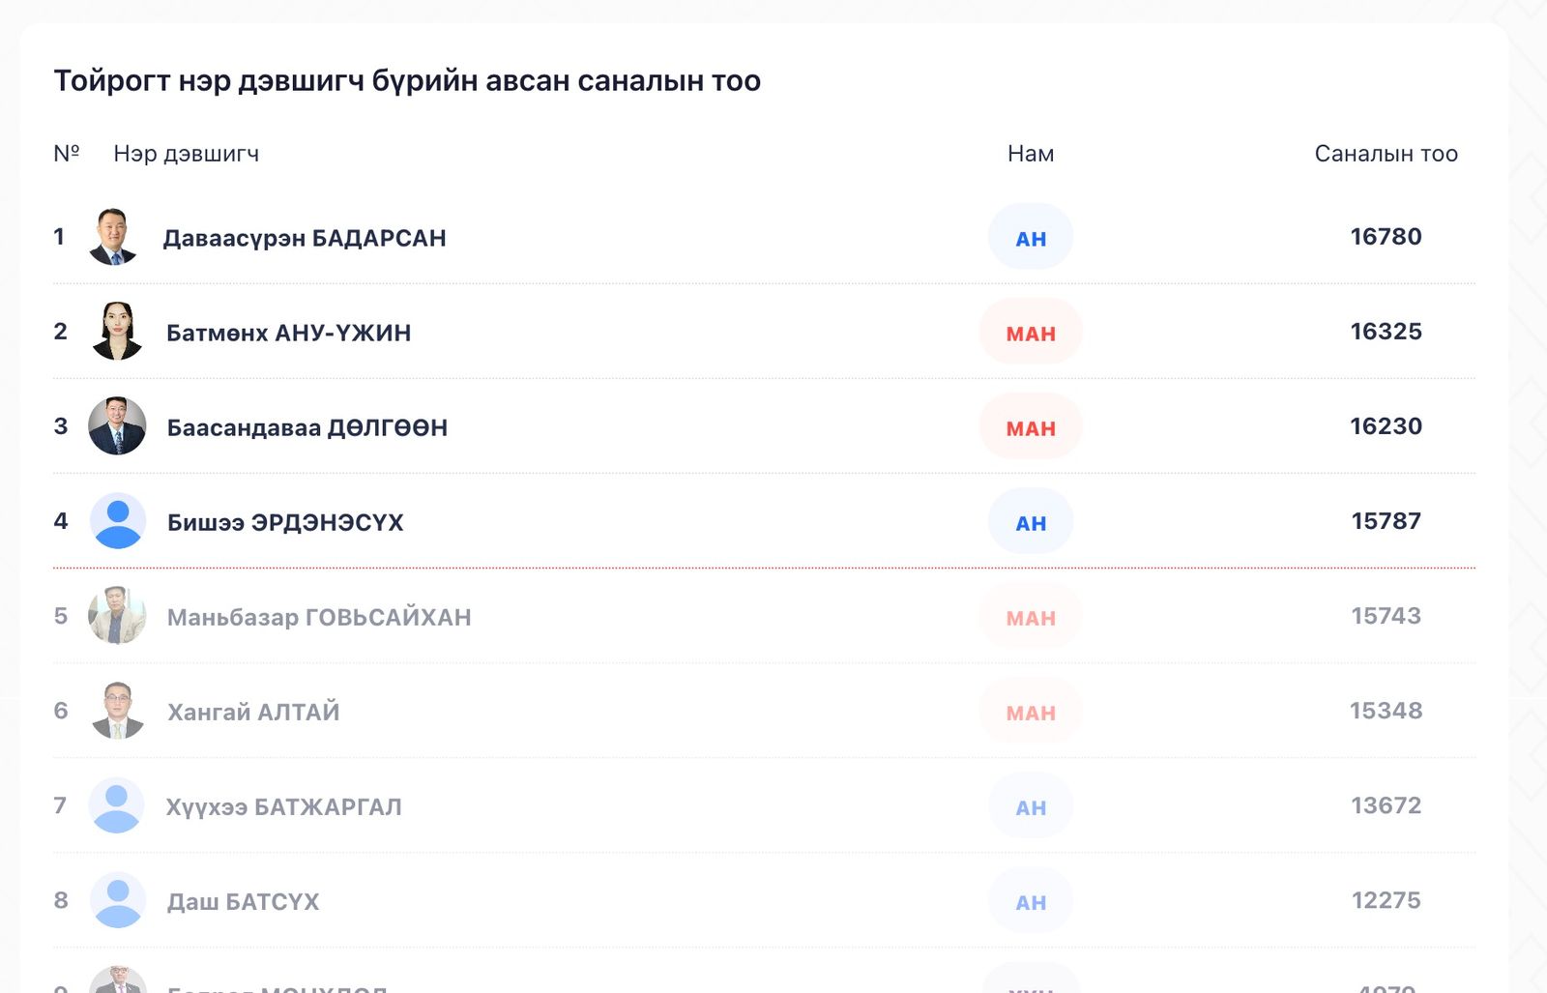Click the Нам column header
This screenshot has height=993, width=1547.
coord(1030,152)
